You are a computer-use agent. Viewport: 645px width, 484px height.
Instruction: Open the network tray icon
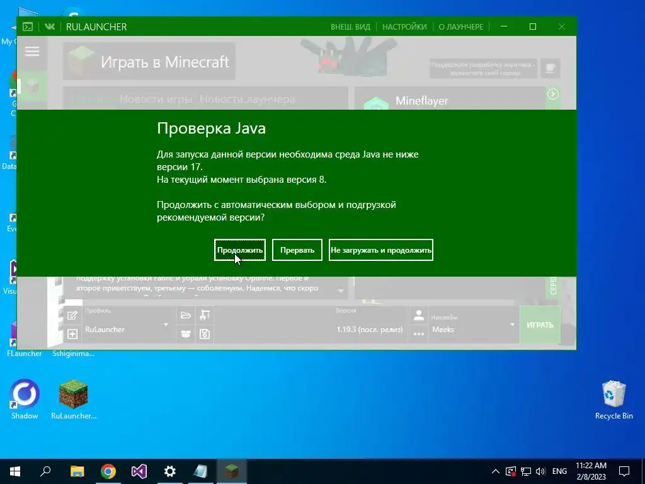(526, 471)
